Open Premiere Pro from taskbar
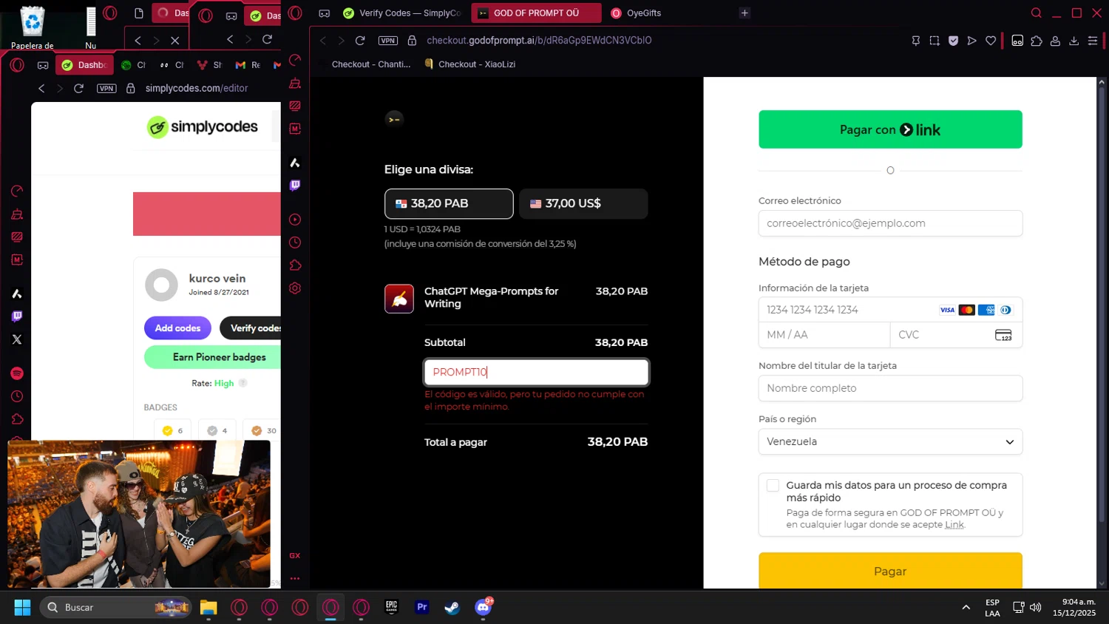Viewport: 1109px width, 624px height. [x=422, y=607]
